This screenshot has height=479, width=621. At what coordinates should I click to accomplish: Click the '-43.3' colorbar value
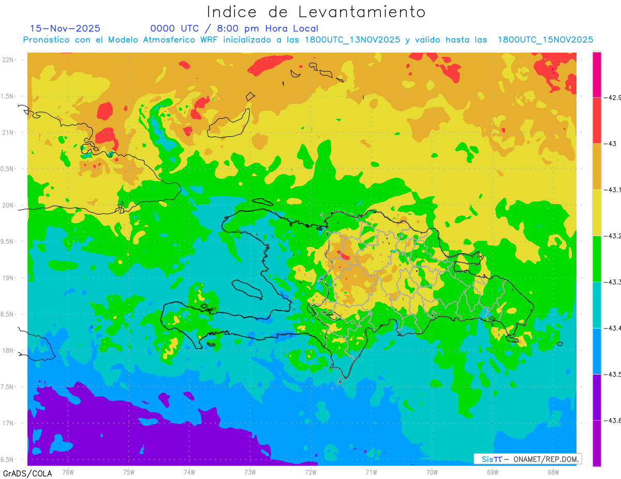tap(613, 282)
